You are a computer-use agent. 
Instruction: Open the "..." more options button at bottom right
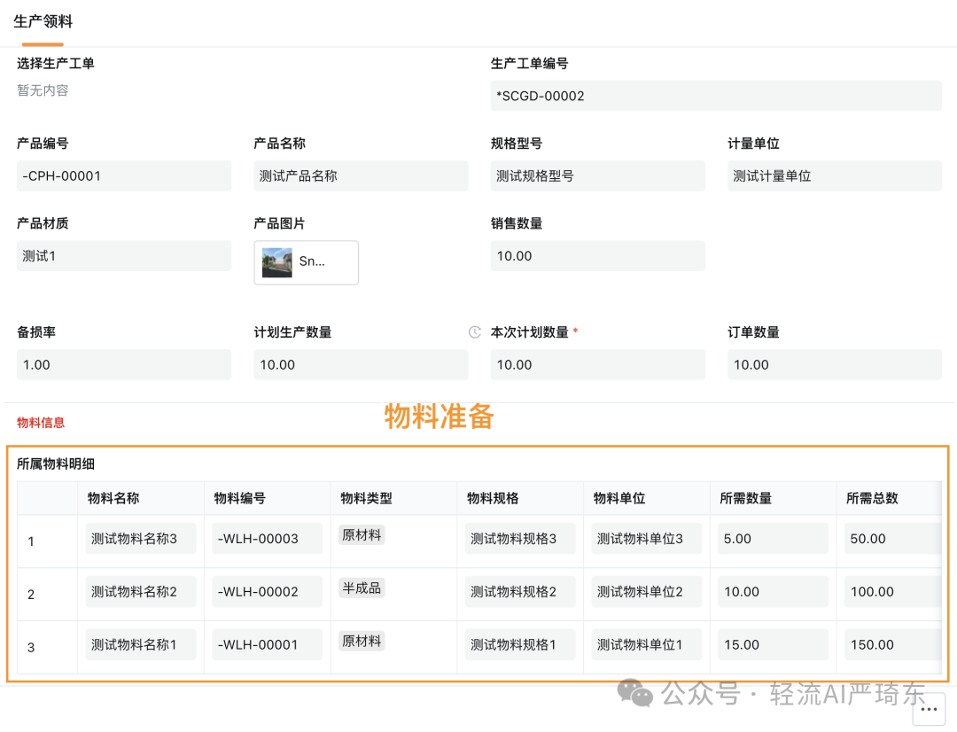tap(929, 709)
